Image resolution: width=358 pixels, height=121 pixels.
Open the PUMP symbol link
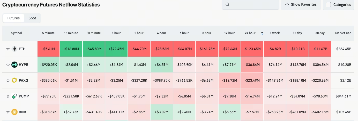click(x=24, y=96)
